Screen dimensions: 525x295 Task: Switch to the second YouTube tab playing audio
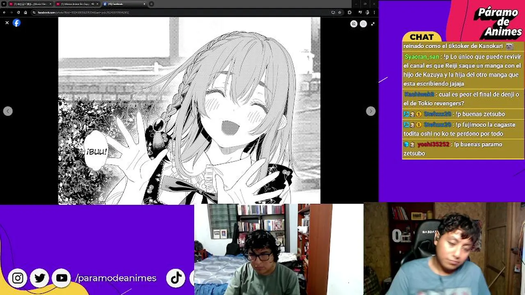(77, 4)
